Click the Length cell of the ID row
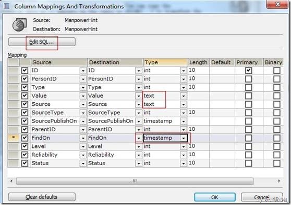Viewport: 291px width, 205px height. (199, 71)
